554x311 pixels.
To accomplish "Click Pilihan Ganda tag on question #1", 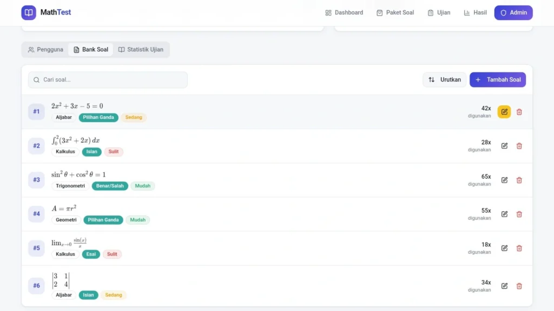I will [x=98, y=117].
